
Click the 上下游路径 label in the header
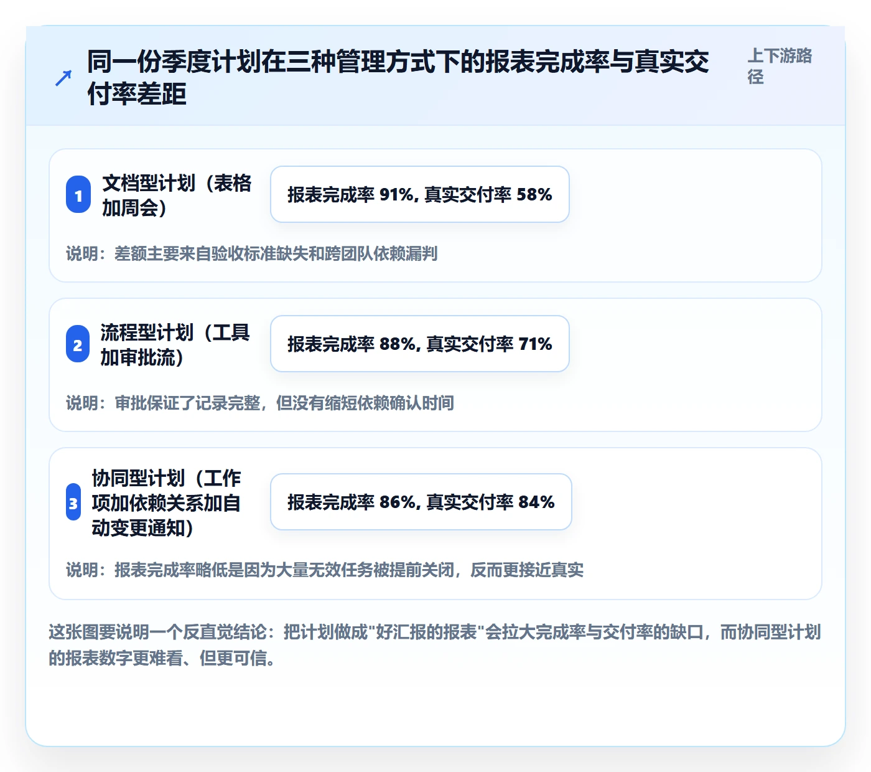780,66
